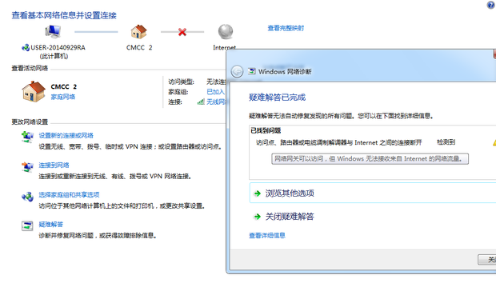Click the problem text 访问点、路由器或电缆调制解调器
Image resolution: width=496 pixels, height=291 pixels.
(338, 142)
